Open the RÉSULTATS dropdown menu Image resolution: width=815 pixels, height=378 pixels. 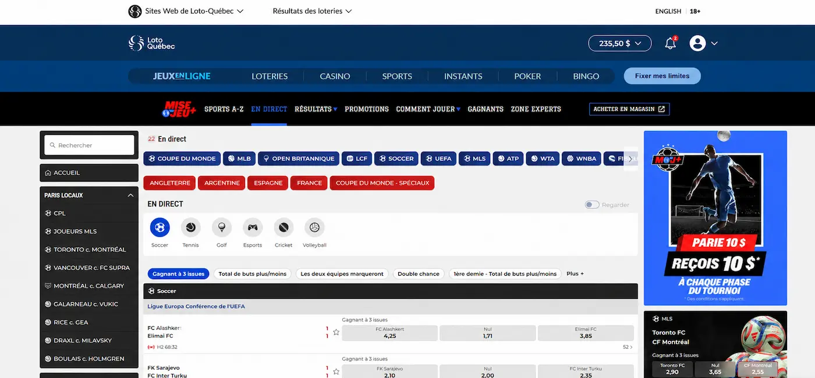[316, 109]
